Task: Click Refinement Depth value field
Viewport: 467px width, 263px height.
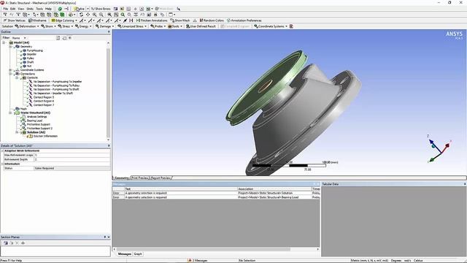Action: (72, 159)
